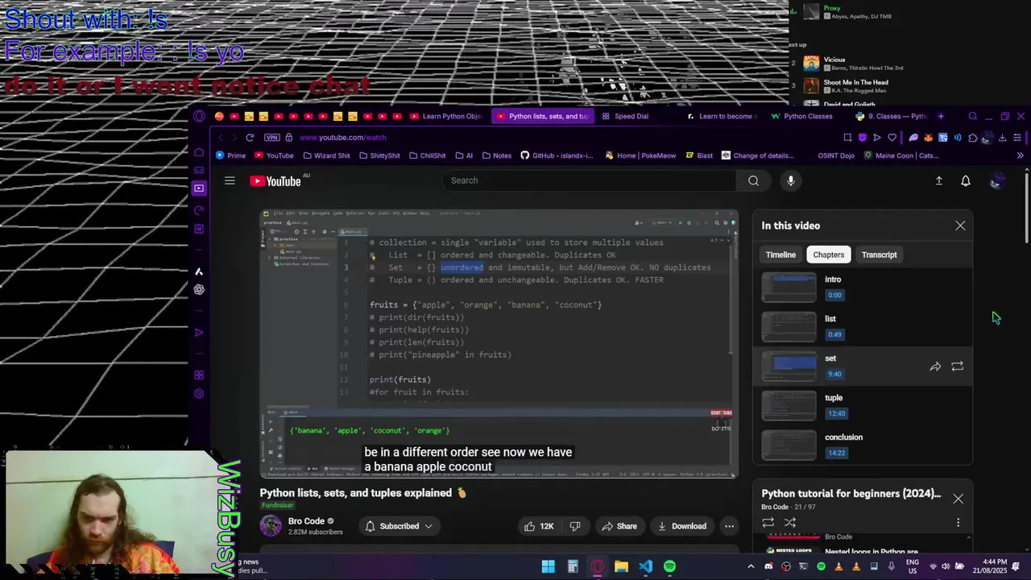The width and height of the screenshot is (1031, 580).
Task: Open the ChillShit bookmark folder
Action: coord(426,155)
